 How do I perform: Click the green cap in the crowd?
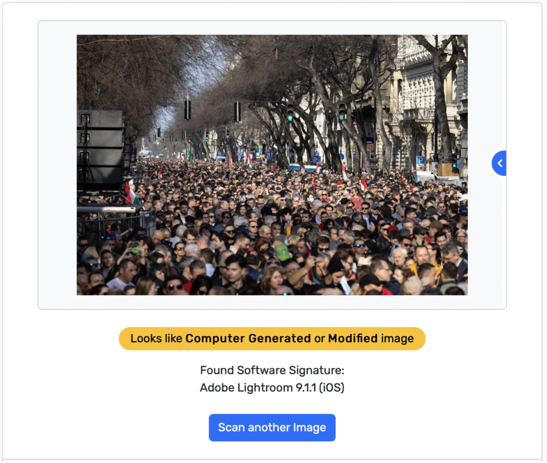point(283,252)
